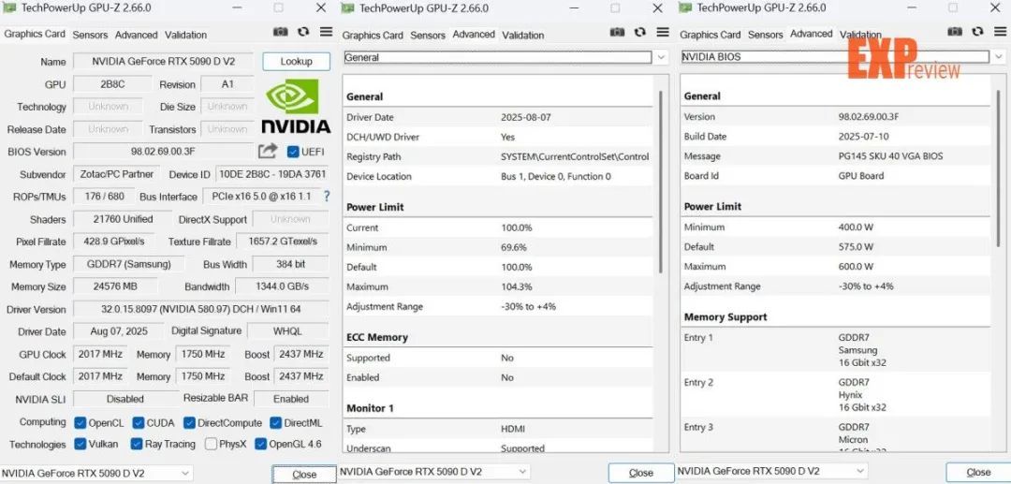
Task: Click the 'Entry 2' memory support row
Action: (835, 394)
